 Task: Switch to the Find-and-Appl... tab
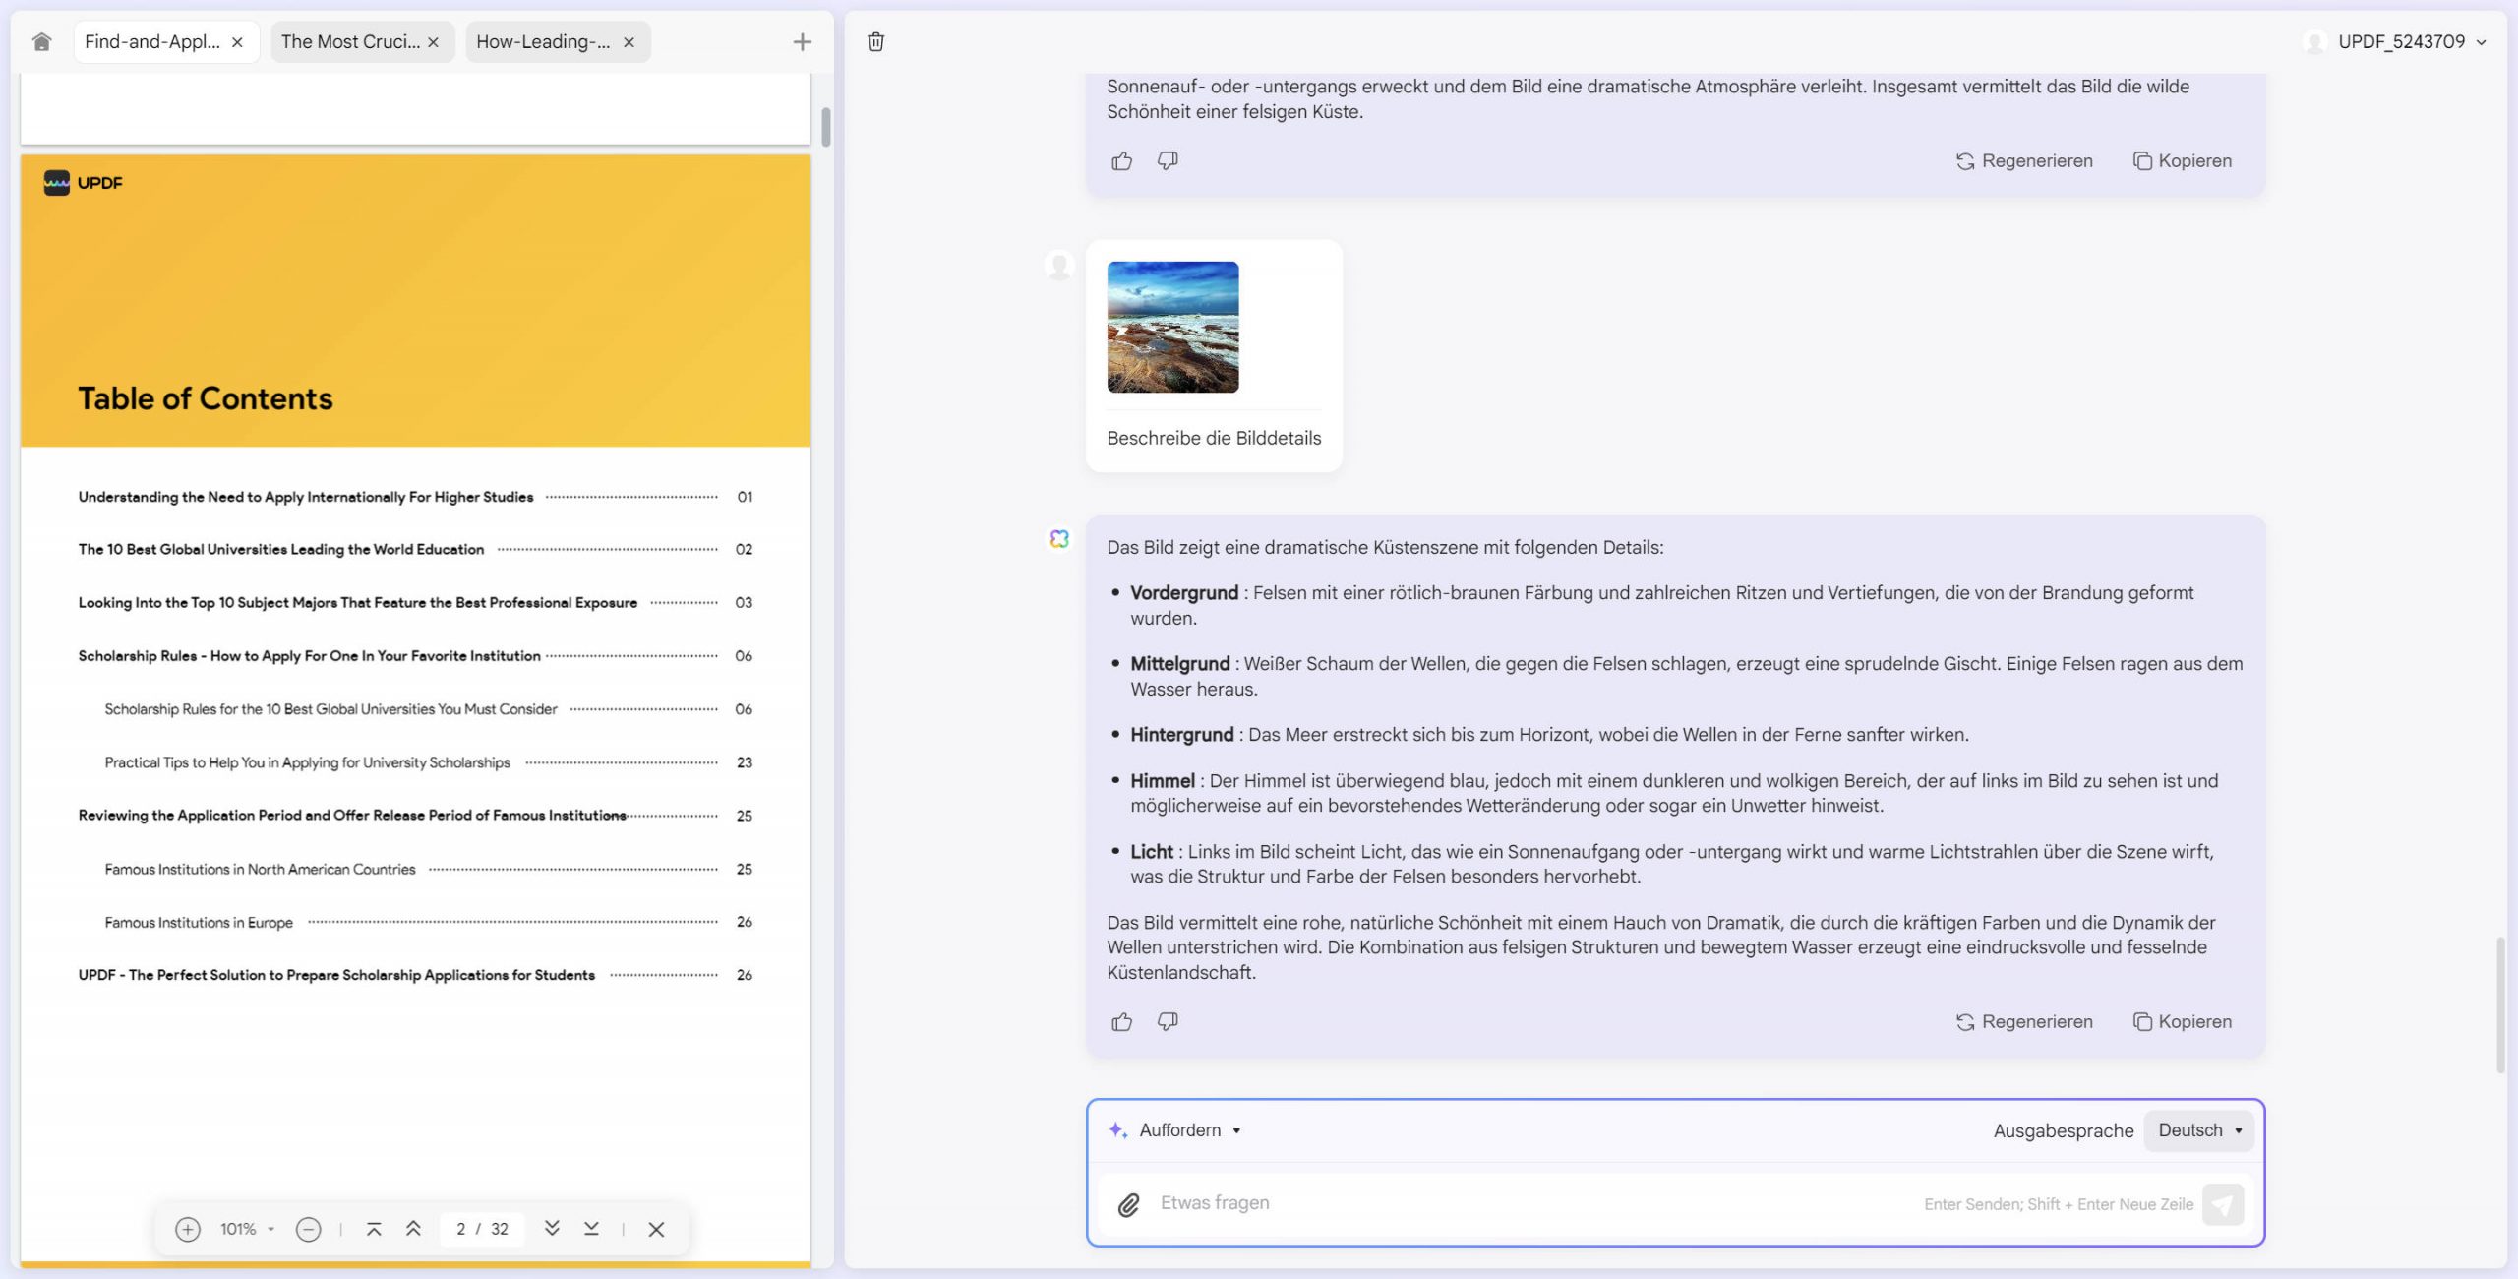152,41
